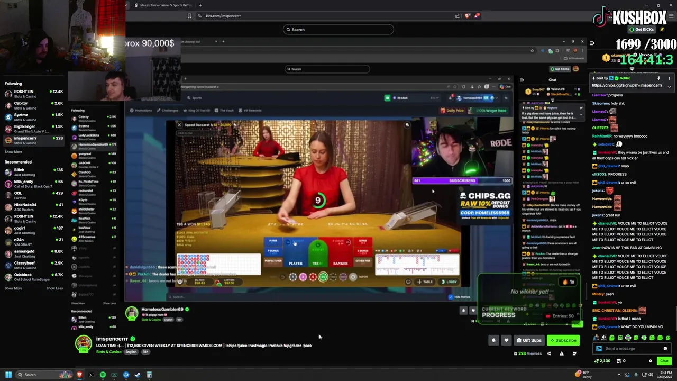Click the Send a message chat field
Screen dimensions: 677x381
pyautogui.click(x=632, y=348)
